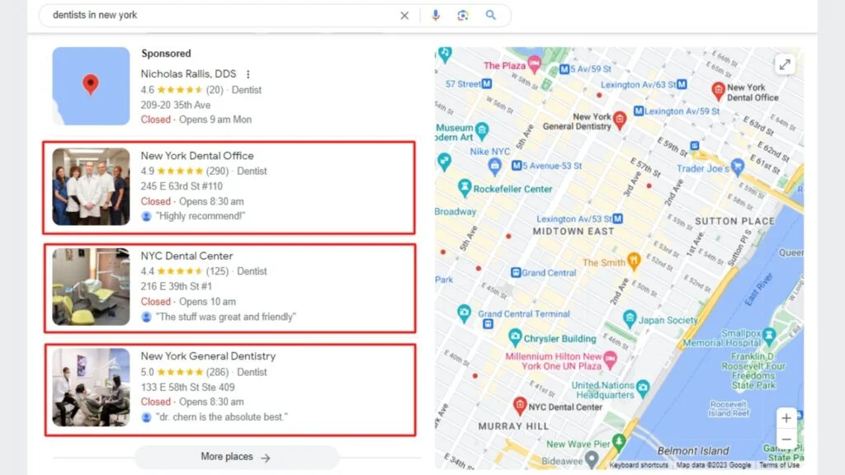Viewport: 845px width, 475px height.
Task: Click the Nicholas Rallis map pin thumbnail
Action: (x=91, y=86)
